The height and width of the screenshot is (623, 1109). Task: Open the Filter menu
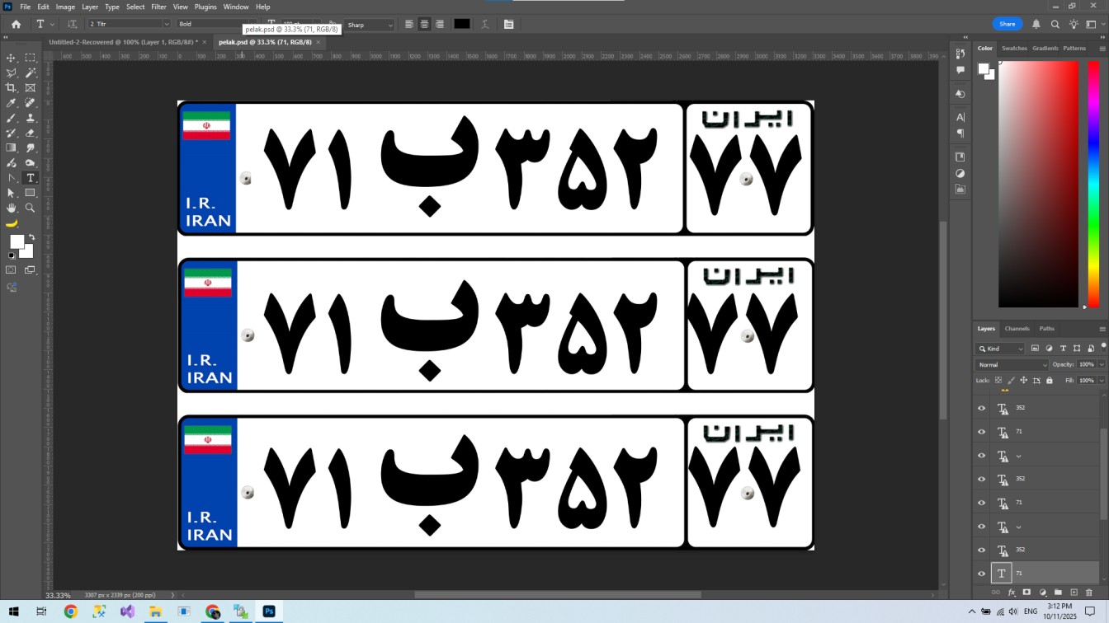pos(158,7)
